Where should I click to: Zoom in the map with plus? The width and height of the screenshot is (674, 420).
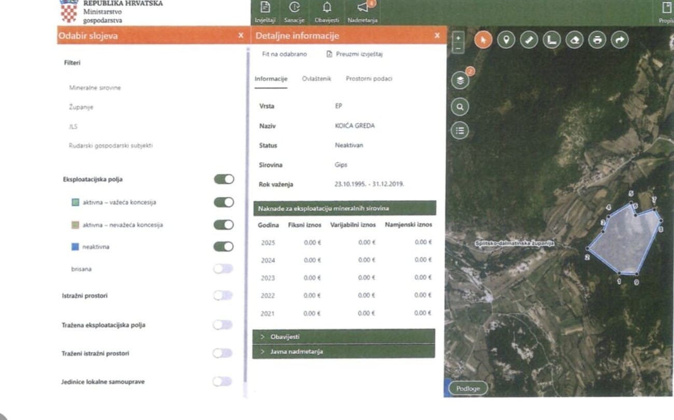click(458, 38)
